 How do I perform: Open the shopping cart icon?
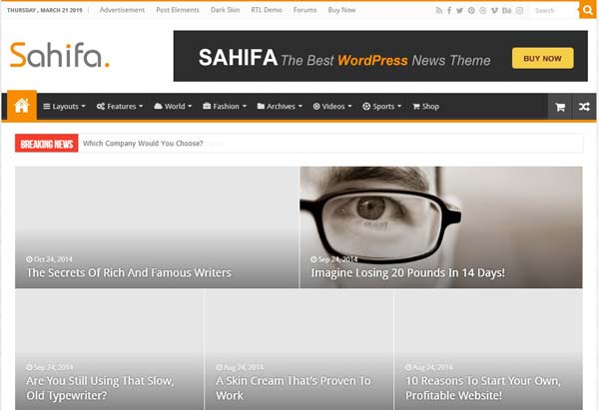pos(560,107)
